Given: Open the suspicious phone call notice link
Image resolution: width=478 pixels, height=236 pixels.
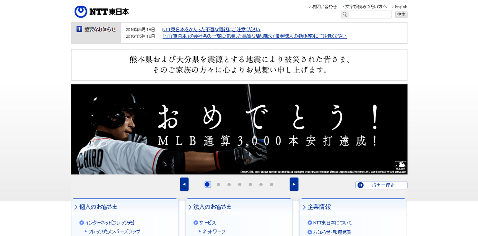Looking at the screenshot, I should tap(211, 29).
